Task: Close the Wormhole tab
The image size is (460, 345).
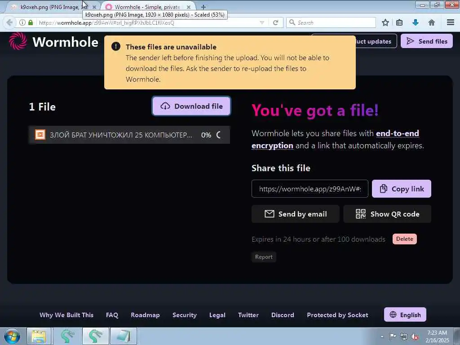Action: pyautogui.click(x=189, y=7)
